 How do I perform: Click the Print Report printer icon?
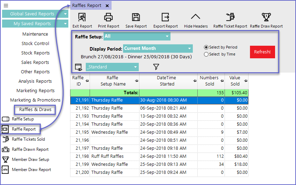pos(108,17)
